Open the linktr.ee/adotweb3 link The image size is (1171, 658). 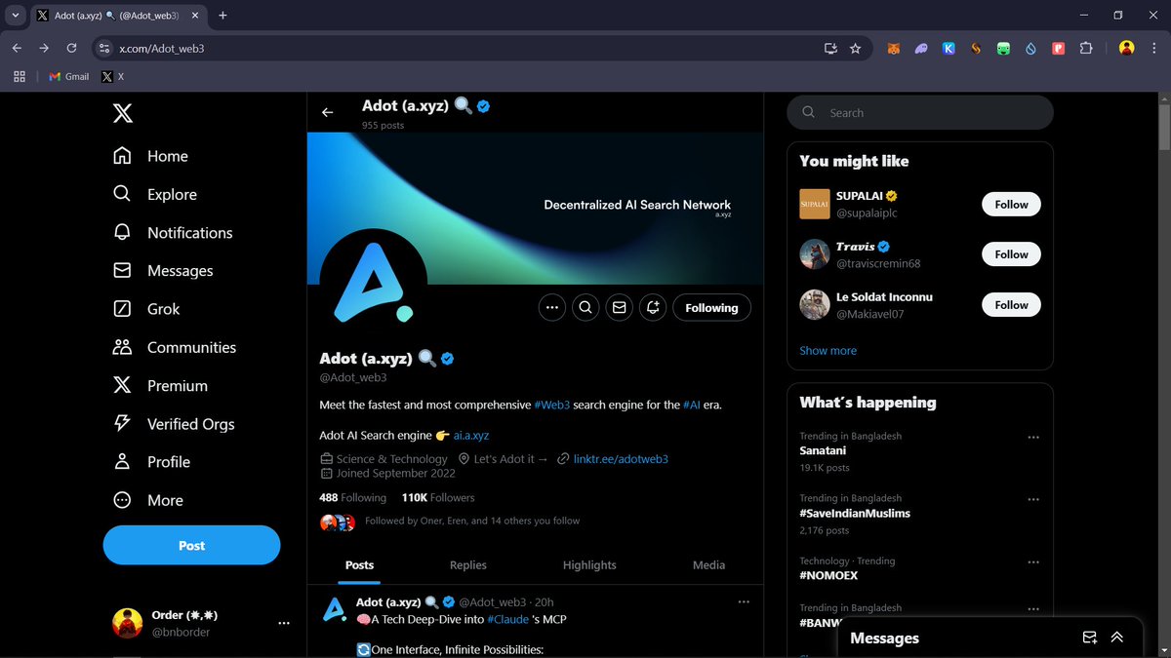click(x=621, y=458)
